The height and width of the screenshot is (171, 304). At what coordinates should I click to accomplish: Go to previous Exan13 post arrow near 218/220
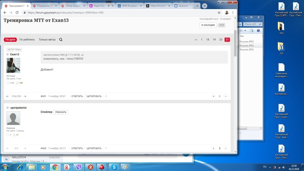7,96
